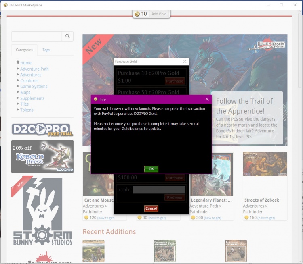The height and width of the screenshot is (264, 303).
Task: Expand the Creatures category arrow
Action: click(18, 80)
